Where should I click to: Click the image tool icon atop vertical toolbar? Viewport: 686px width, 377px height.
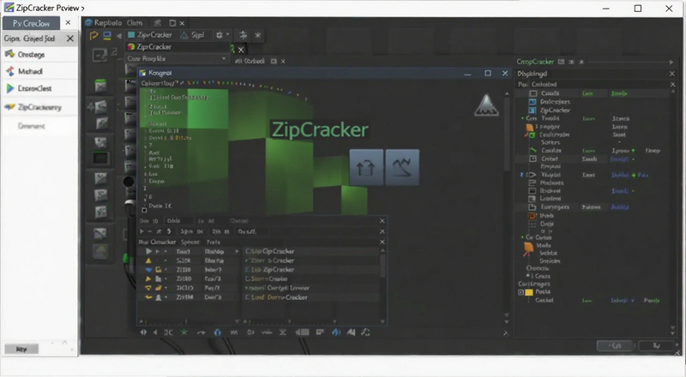point(99,55)
